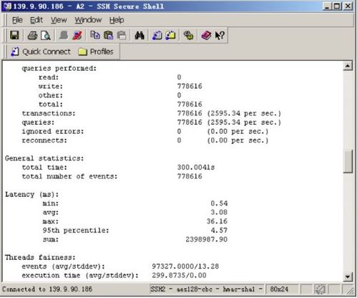Click the Find binoculars icon
Viewport: 357px width, 298px height.
140,35
